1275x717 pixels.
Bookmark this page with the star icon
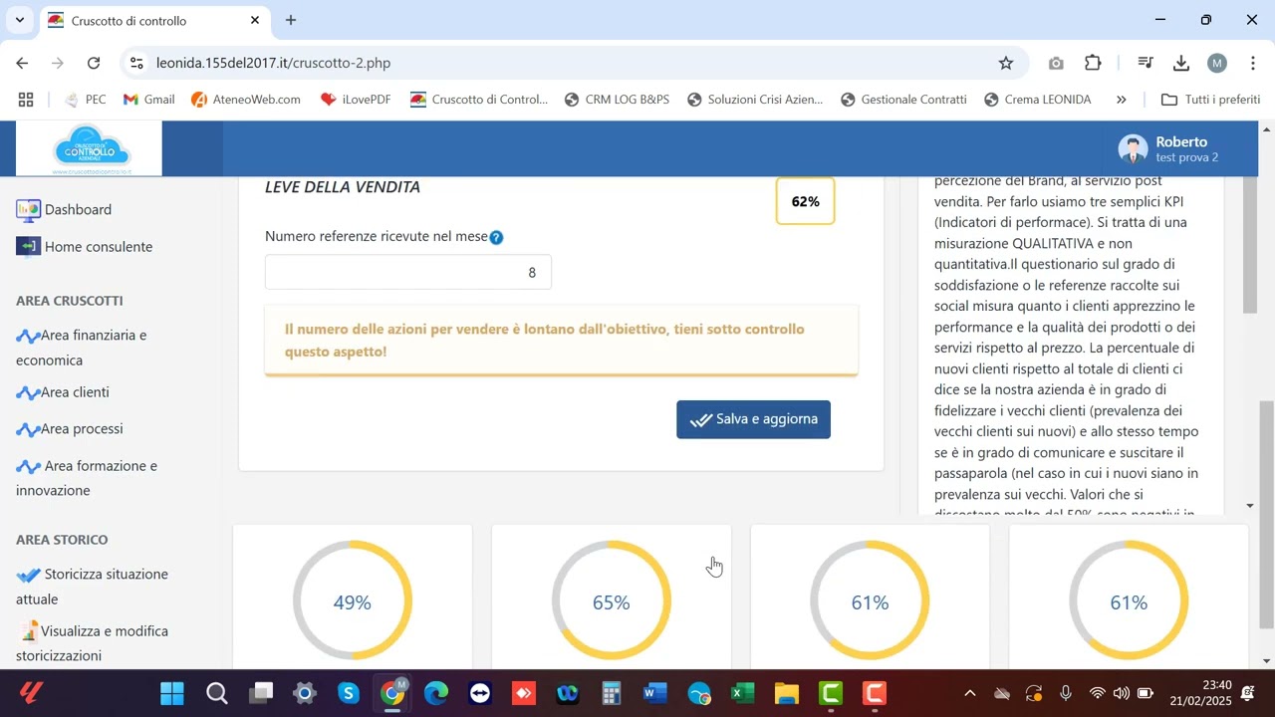coord(1006,63)
